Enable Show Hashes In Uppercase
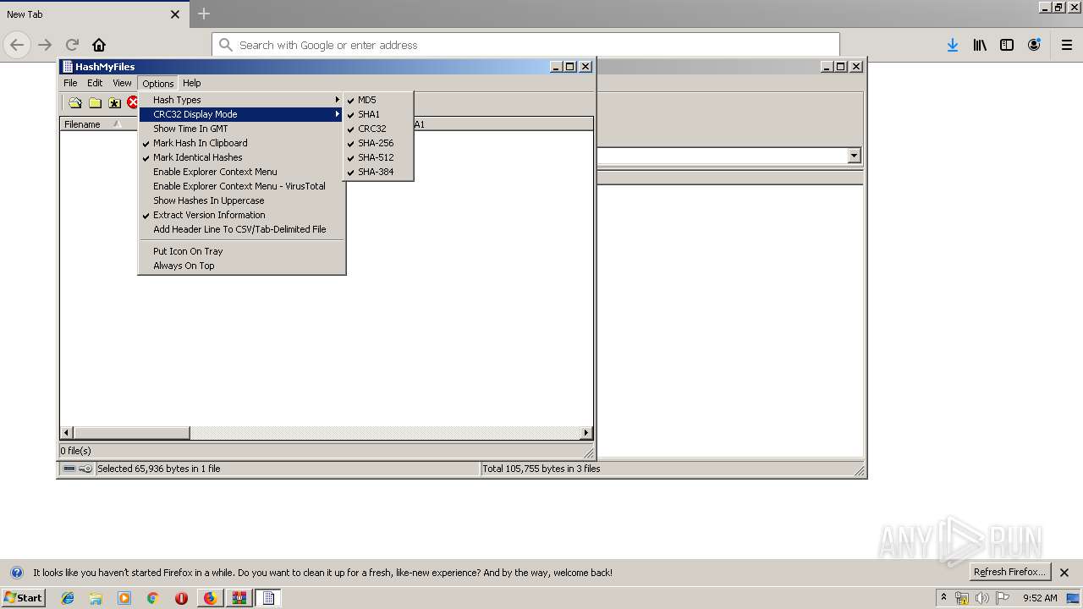Image resolution: width=1083 pixels, height=609 pixels. (242, 200)
